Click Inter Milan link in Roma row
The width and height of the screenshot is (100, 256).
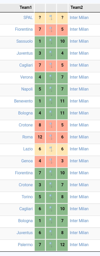click(79, 137)
